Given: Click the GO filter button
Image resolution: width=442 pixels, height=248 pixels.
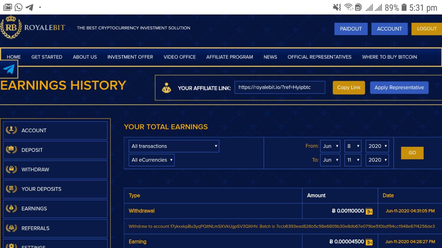Looking at the screenshot, I should 412,153.
